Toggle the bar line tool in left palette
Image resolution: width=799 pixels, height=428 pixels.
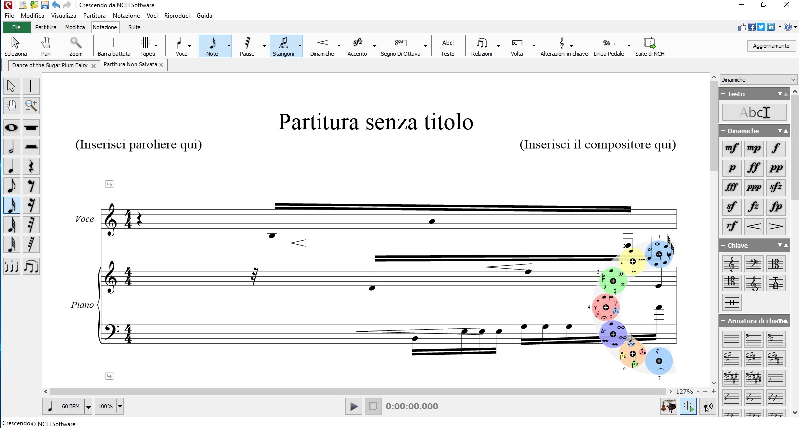click(x=31, y=86)
